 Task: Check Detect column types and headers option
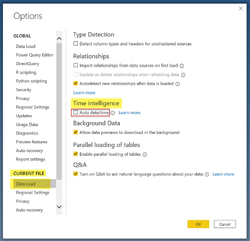[76, 43]
